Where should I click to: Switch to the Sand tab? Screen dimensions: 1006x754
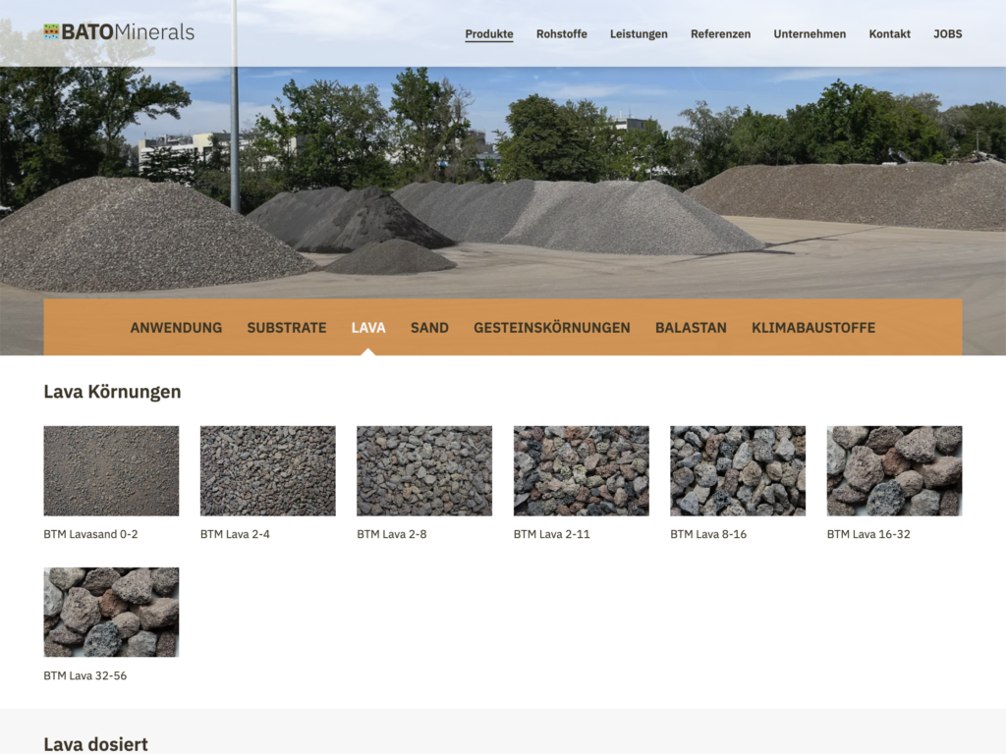pos(429,328)
